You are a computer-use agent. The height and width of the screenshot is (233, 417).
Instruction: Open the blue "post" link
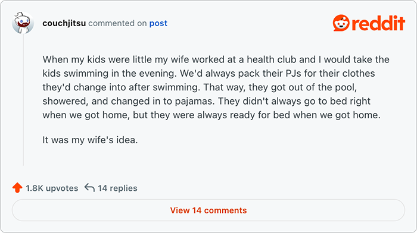[x=158, y=23]
